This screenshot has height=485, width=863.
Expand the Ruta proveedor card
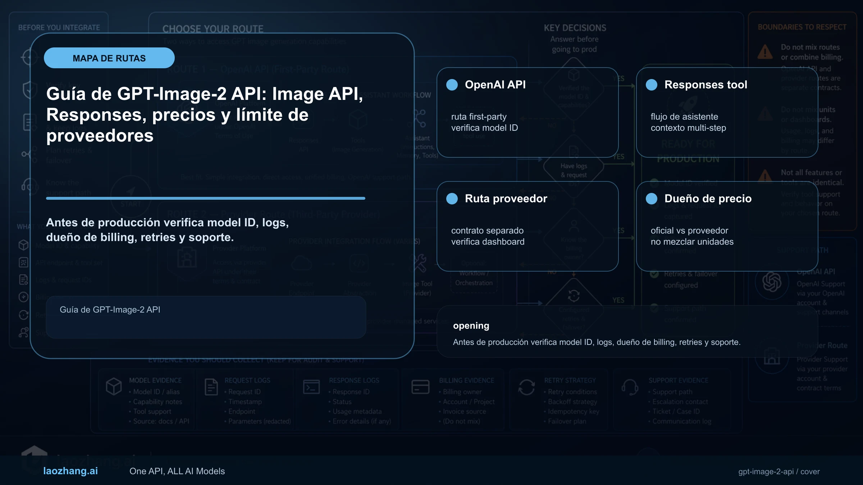[x=527, y=226]
